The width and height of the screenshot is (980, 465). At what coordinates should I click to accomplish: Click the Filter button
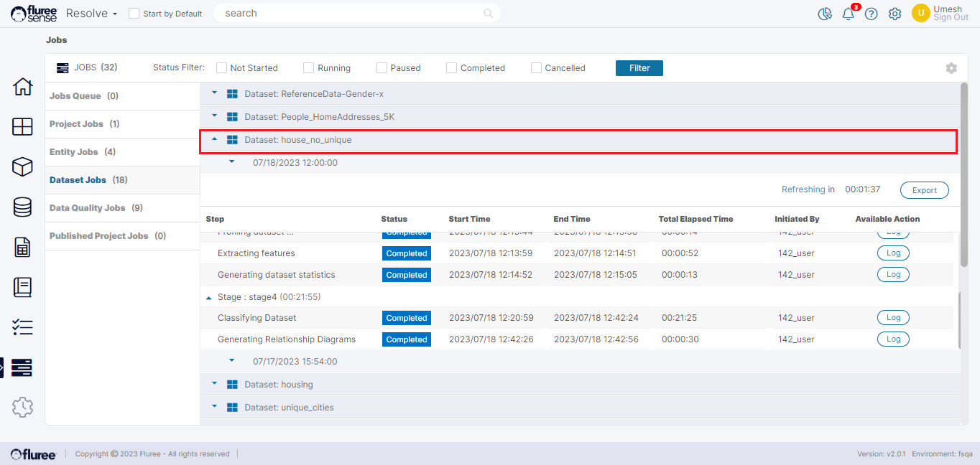(x=639, y=68)
